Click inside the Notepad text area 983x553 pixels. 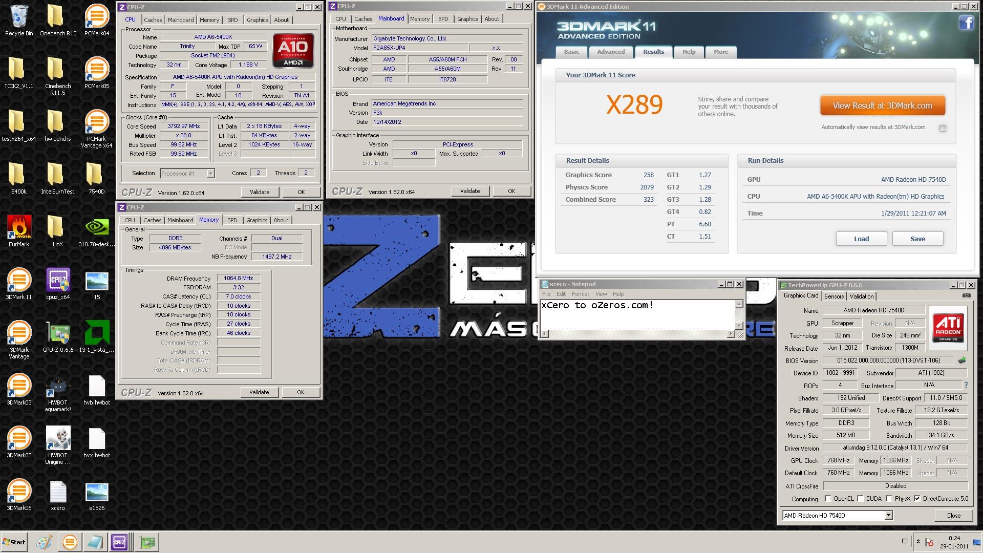click(x=637, y=314)
